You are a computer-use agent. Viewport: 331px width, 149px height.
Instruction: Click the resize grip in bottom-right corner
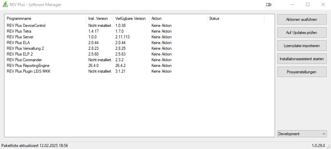coord(328,146)
